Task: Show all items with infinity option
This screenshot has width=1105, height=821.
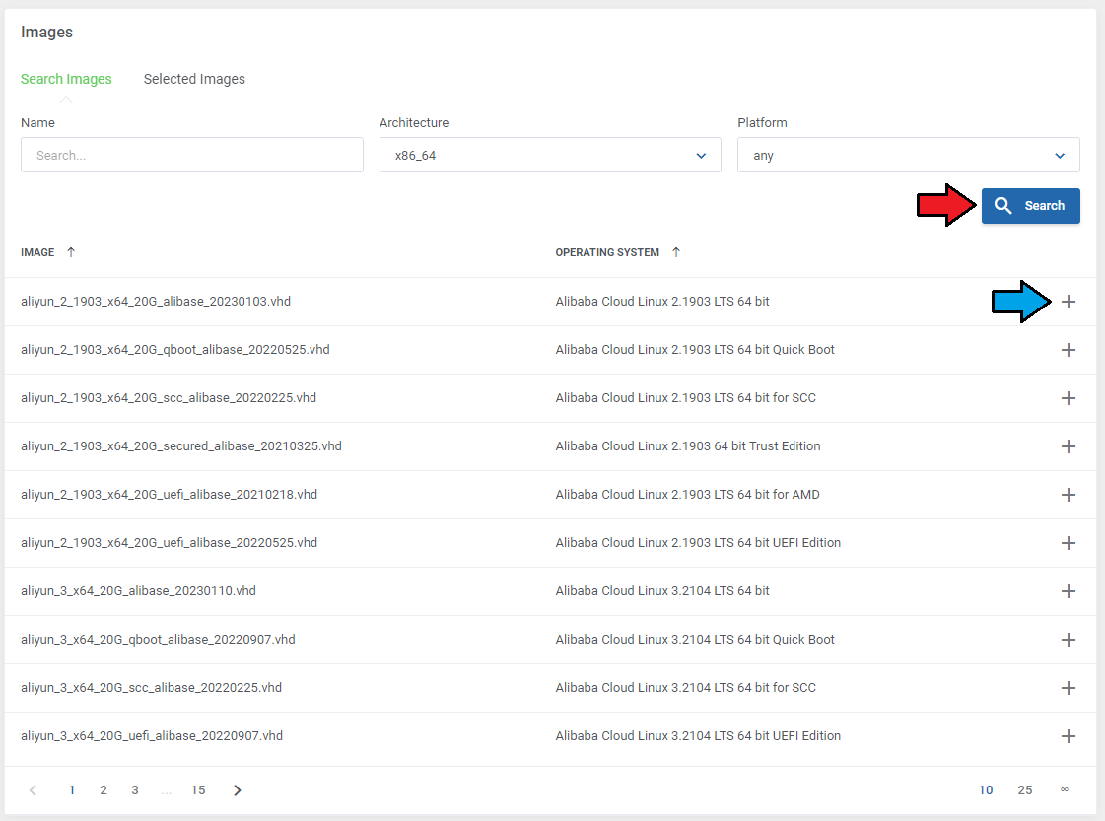Action: pos(1065,789)
